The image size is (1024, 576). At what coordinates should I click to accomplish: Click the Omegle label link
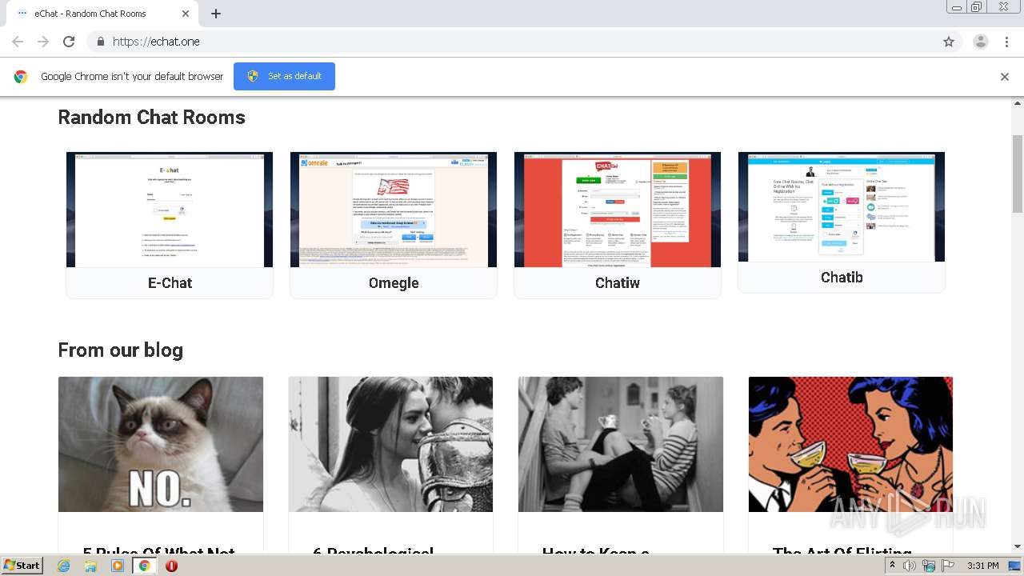394,282
